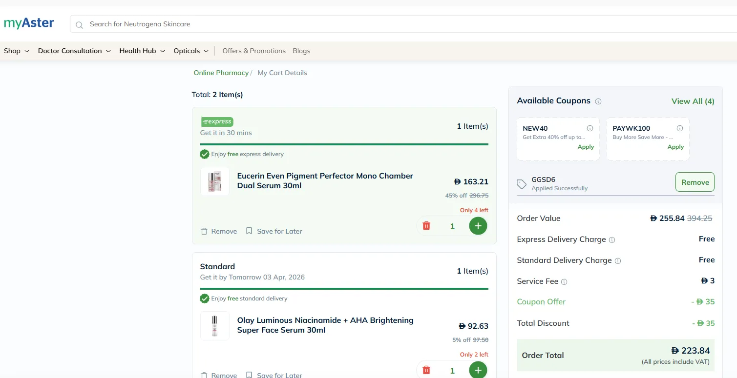Click info icon next to Standard Delivery Charge
The width and height of the screenshot is (737, 378).
[618, 261]
